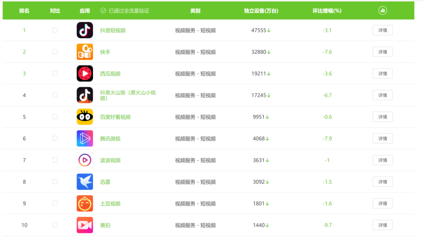Click the 百度好看视频 yellow eyes icon
Screen dimensions: 423x240
point(85,117)
